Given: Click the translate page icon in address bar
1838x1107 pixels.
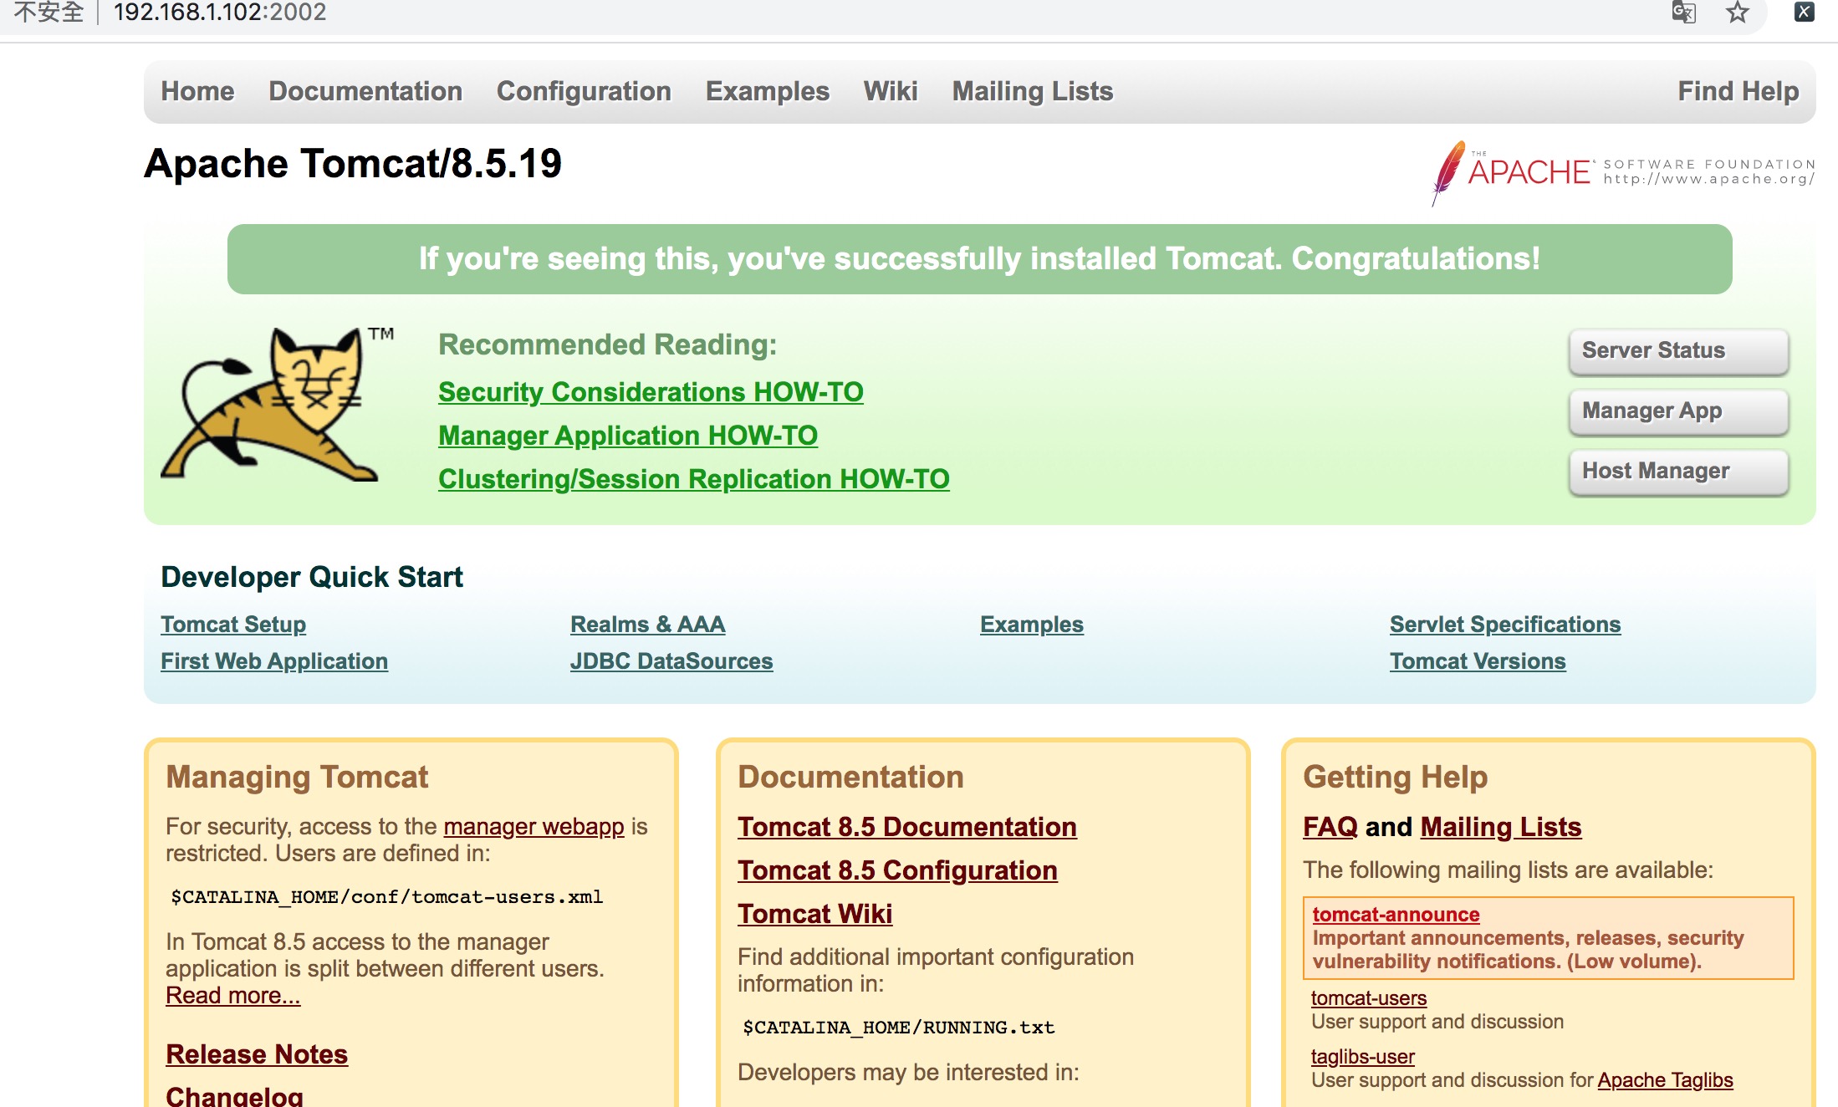Looking at the screenshot, I should (1683, 13).
